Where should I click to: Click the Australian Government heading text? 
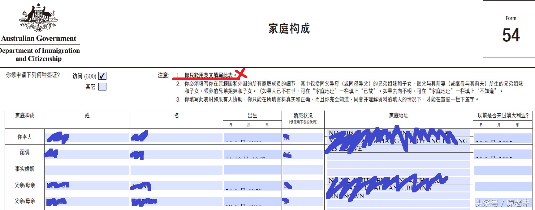pyautogui.click(x=39, y=39)
